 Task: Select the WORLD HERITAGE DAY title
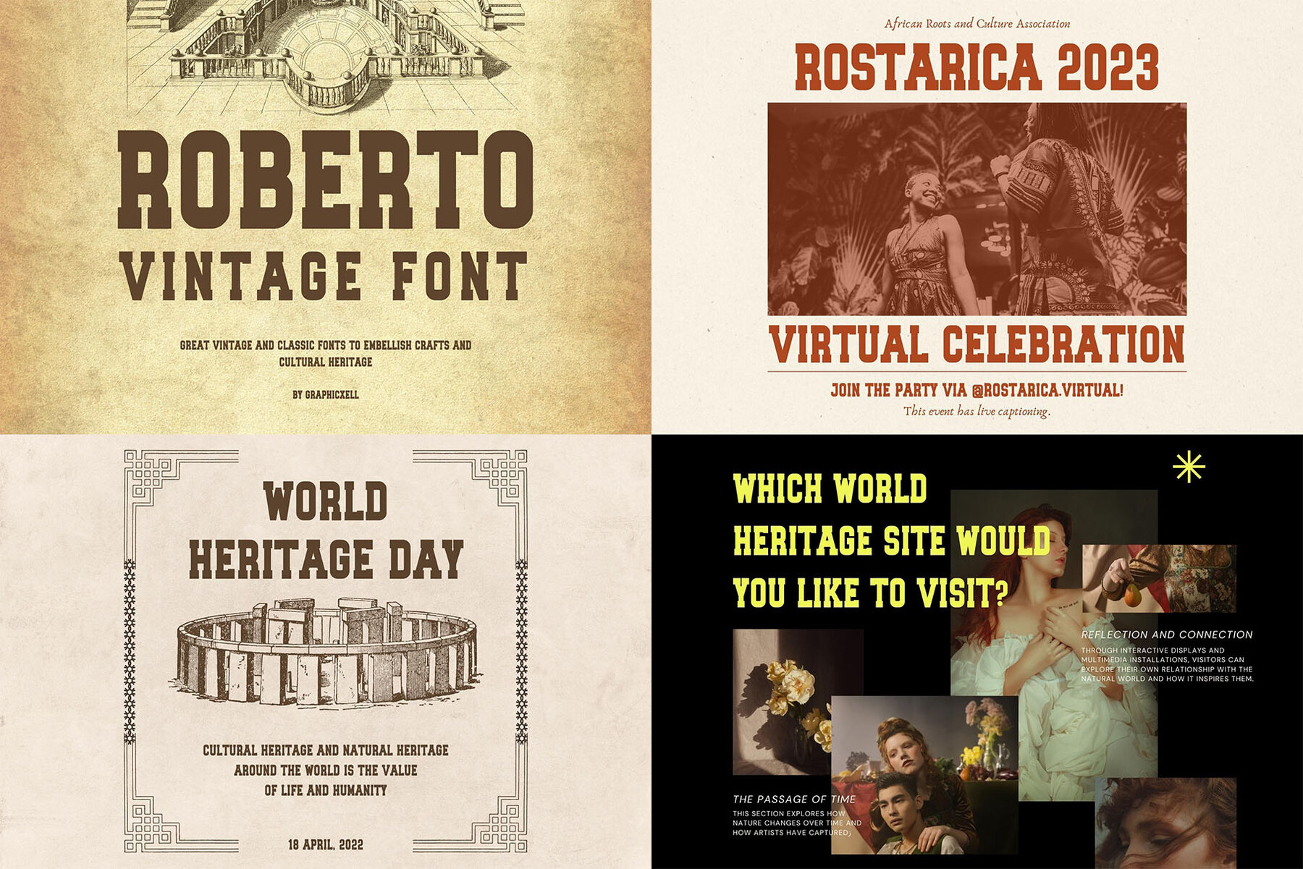click(326, 532)
